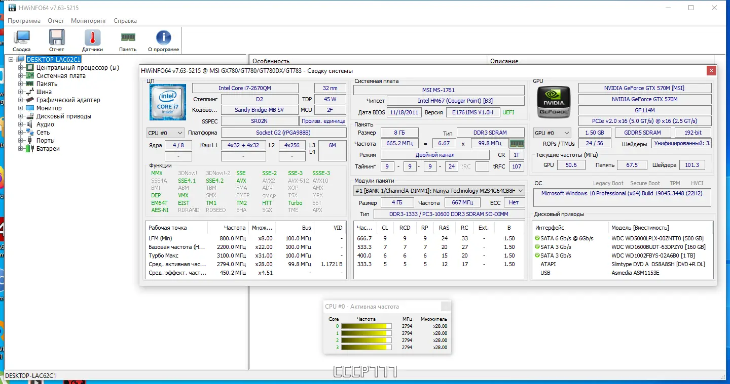The width and height of the screenshot is (730, 384).
Task: Open Датчики sensors thermometer icon
Action: click(x=92, y=38)
